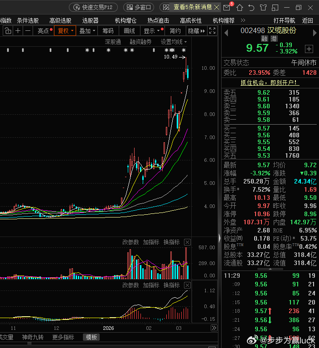The image size is (319, 348).
Task: Open 复权 dropdown
Action: point(65,31)
